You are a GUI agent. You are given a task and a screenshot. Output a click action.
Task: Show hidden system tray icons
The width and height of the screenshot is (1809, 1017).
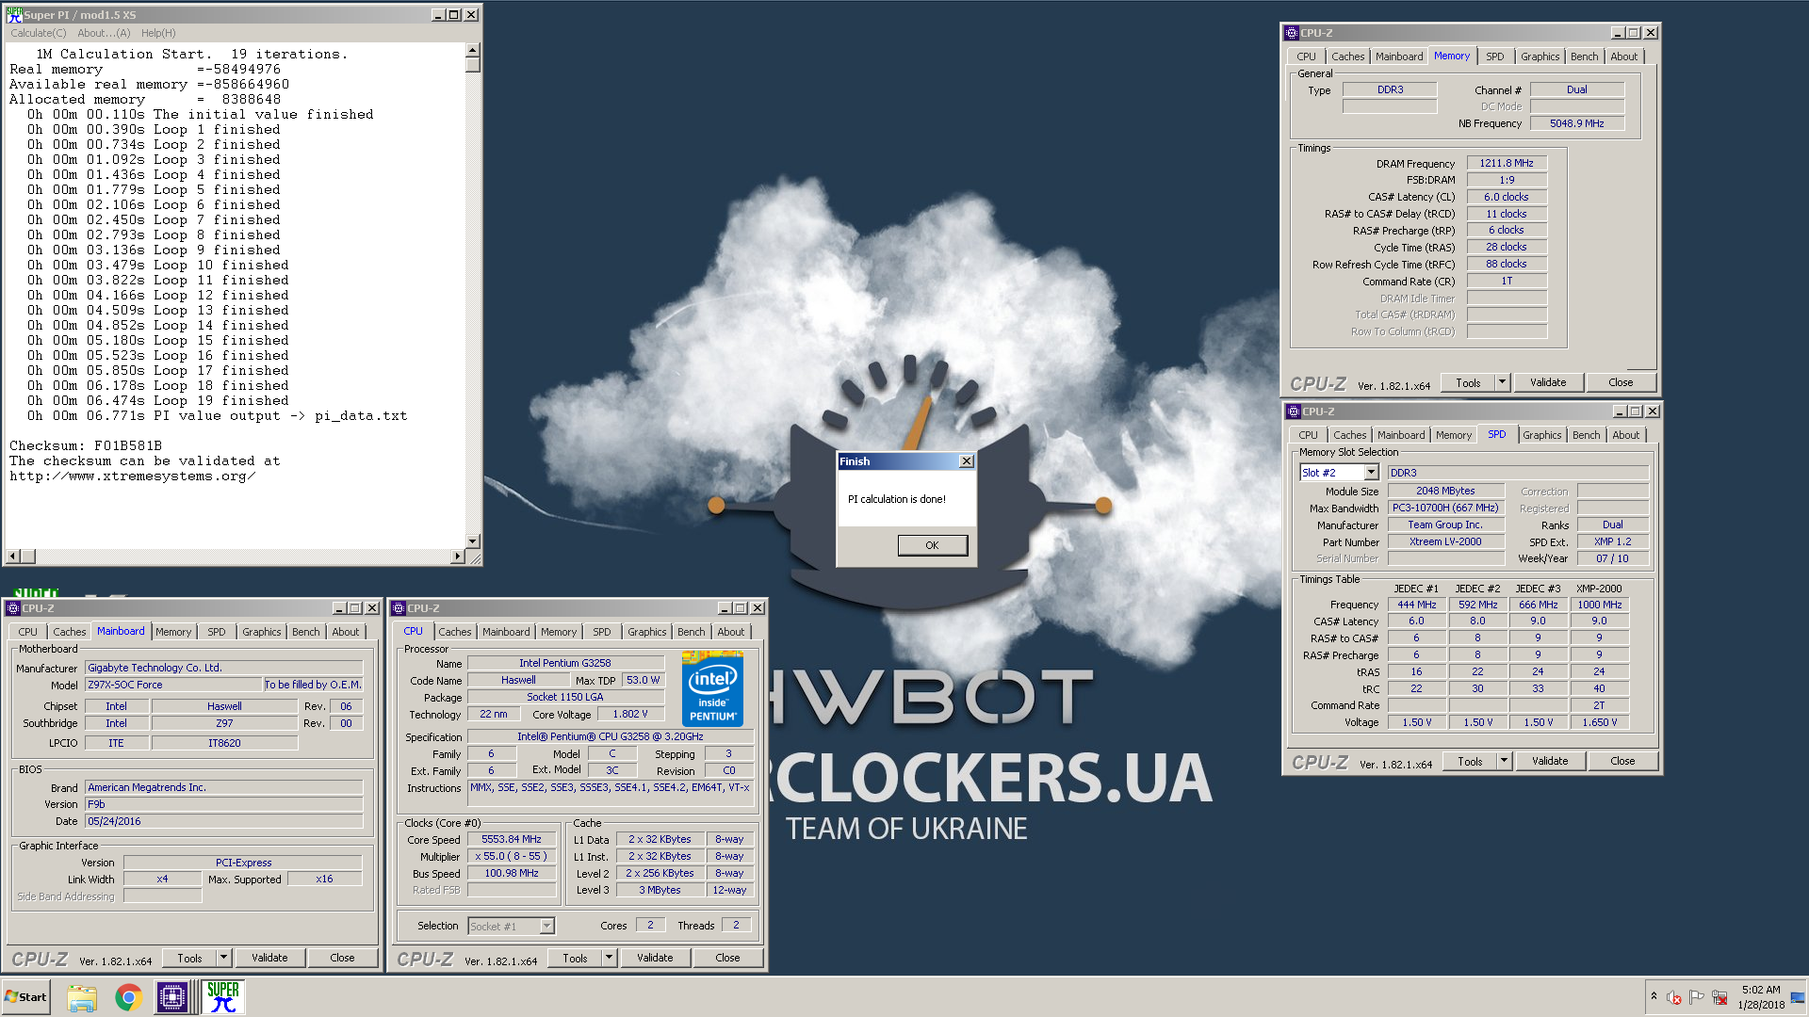pyautogui.click(x=1654, y=996)
